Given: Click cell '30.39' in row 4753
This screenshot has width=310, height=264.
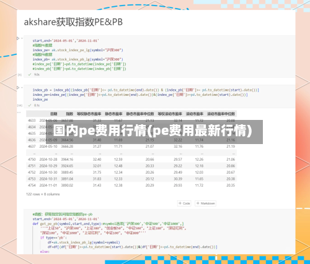Looking at the screenshot, I should pos(178,179).
